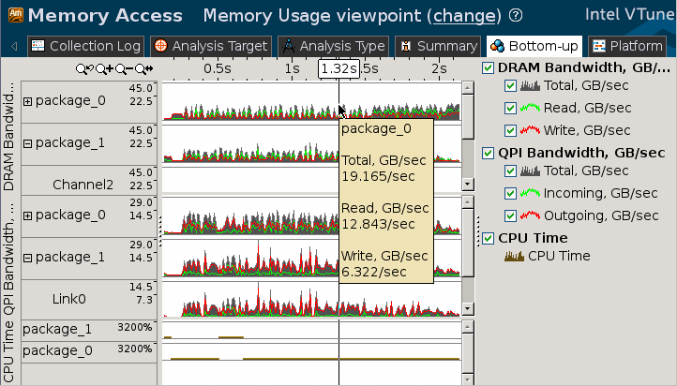Click the DRAM Write red line swatch
This screenshot has height=386, width=677.
tap(531, 130)
